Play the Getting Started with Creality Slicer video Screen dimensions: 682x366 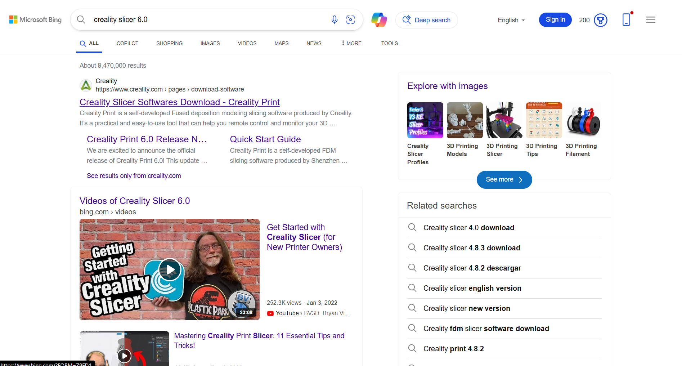pos(170,269)
